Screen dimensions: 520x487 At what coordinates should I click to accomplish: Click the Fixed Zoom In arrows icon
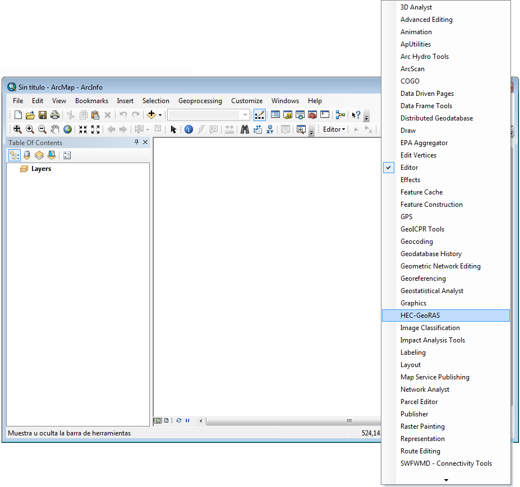(x=83, y=129)
